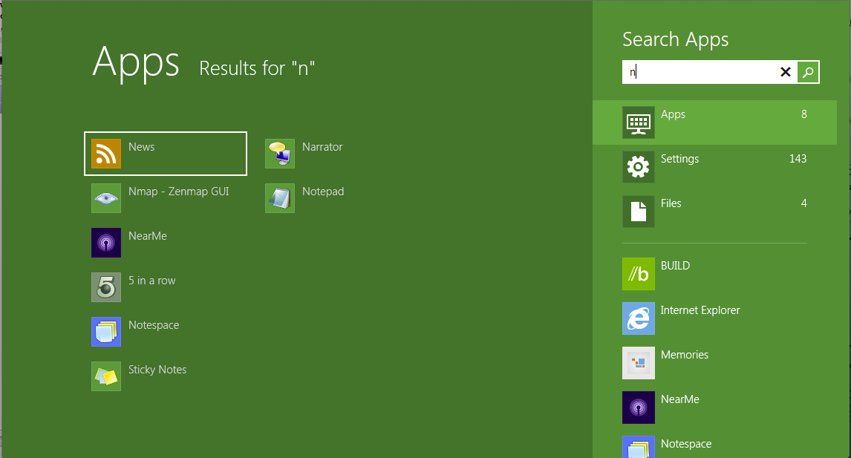Clear the search text with X

786,71
